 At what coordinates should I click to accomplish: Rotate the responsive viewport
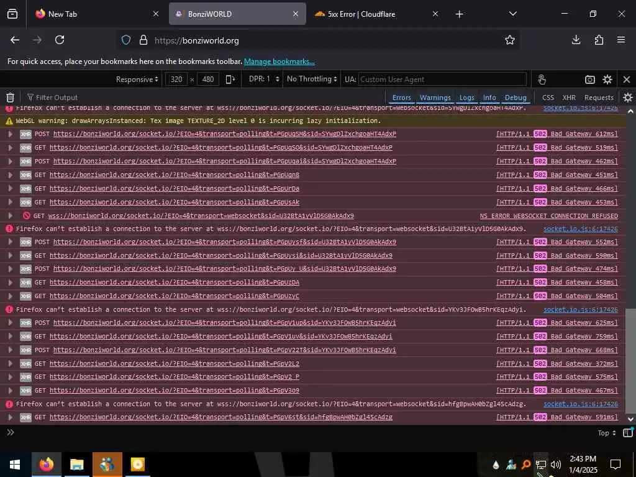[230, 79]
